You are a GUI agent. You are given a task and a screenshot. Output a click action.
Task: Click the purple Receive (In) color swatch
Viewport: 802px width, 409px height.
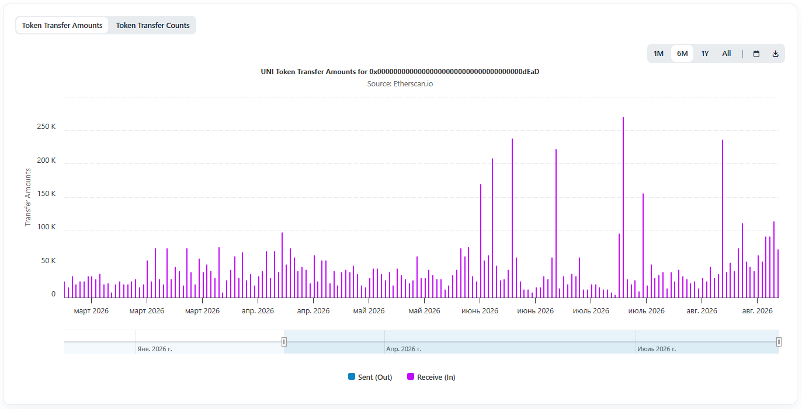coord(411,377)
